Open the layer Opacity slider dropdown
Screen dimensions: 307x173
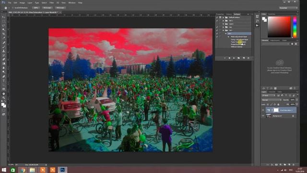297,100
